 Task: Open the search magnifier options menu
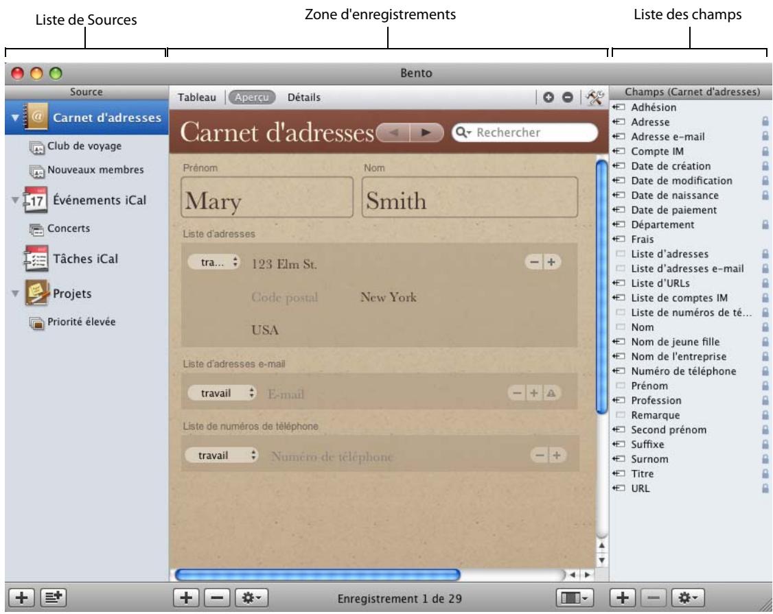coord(463,132)
